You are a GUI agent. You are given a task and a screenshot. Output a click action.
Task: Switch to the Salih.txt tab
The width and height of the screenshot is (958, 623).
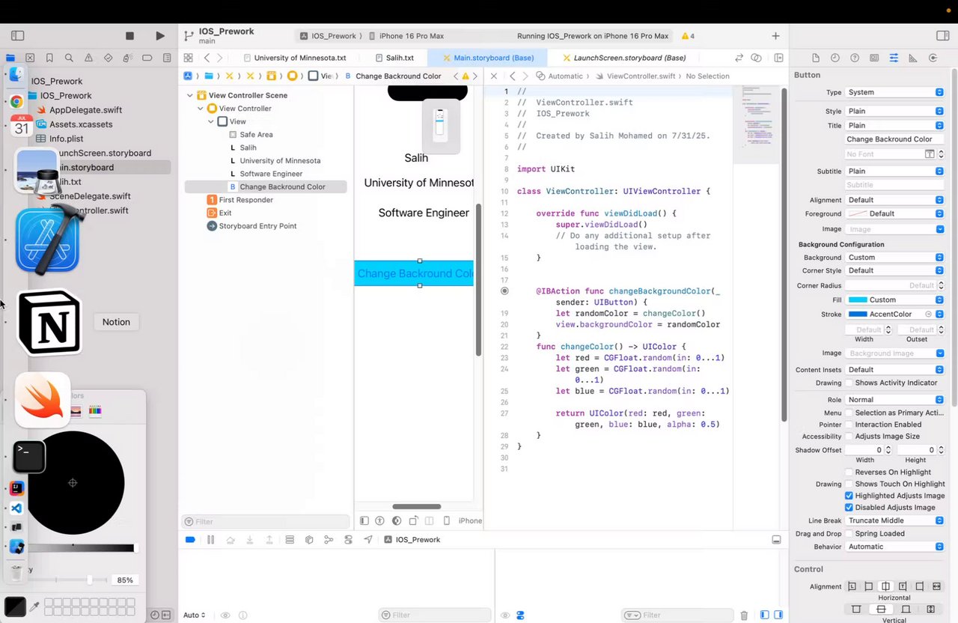(394, 58)
